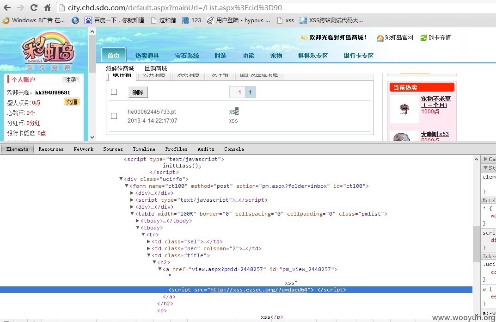
Task: Open the Sources tab
Action: [113, 149]
